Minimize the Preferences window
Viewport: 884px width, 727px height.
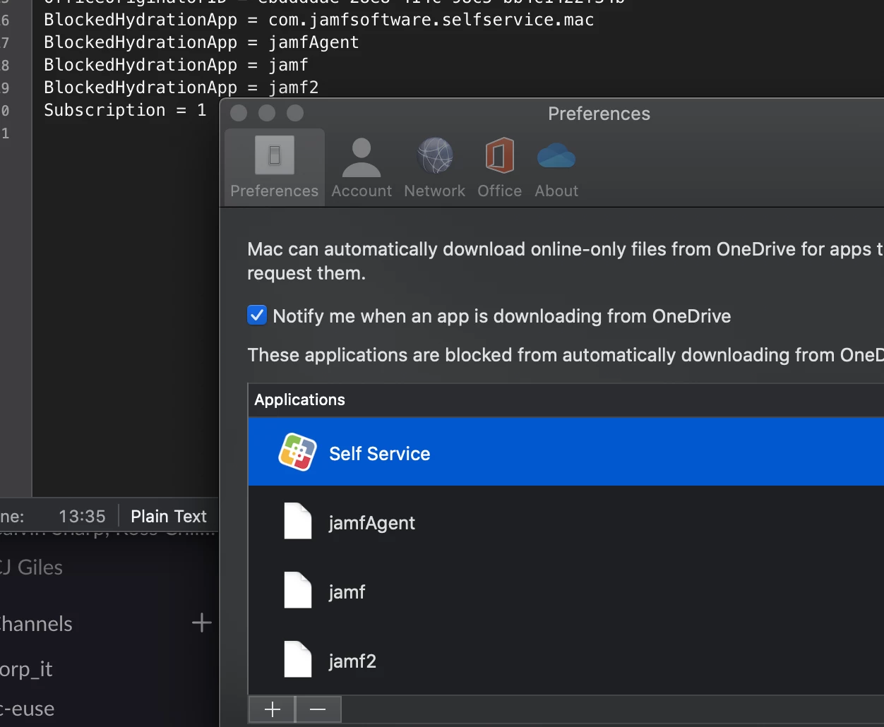267,113
